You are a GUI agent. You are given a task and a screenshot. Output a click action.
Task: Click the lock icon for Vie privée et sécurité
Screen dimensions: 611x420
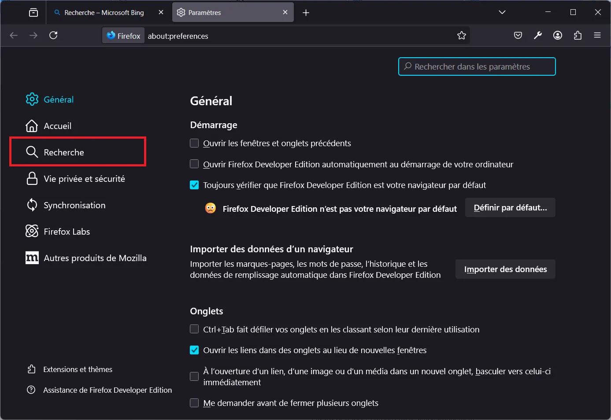coord(32,179)
